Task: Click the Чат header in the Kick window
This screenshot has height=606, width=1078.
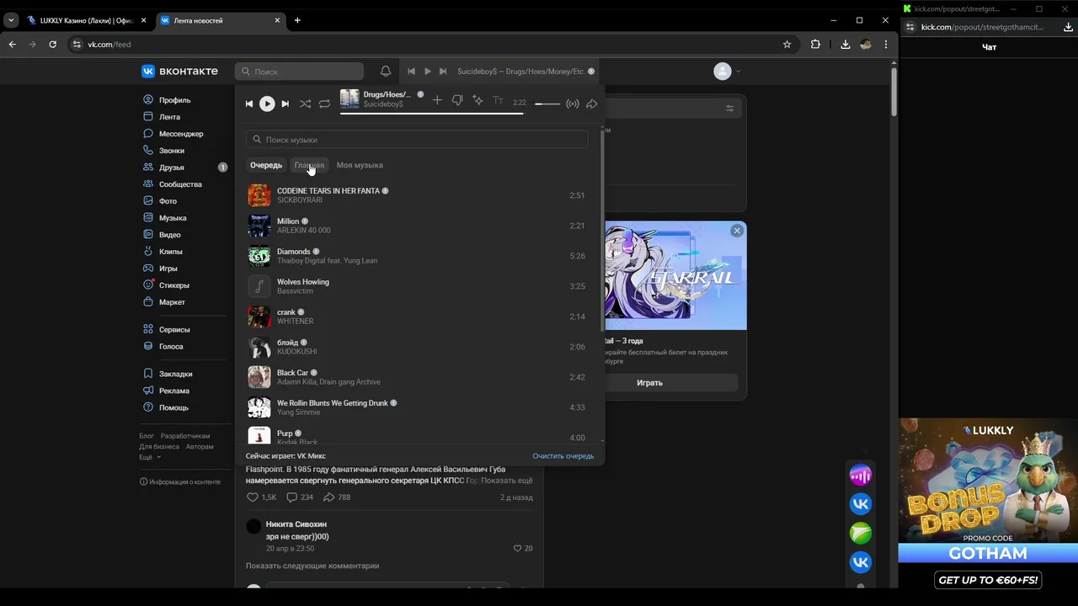Action: 990,47
